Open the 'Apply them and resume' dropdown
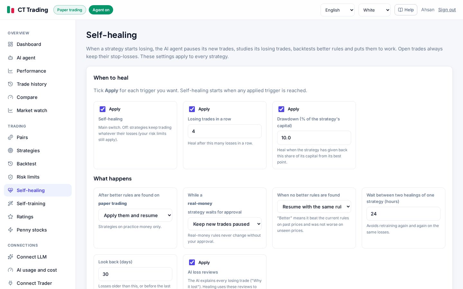 click(135, 215)
